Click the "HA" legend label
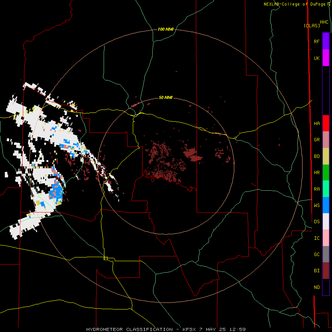Image resolution: width=332 pixels, height=332 pixels. pos(317,124)
